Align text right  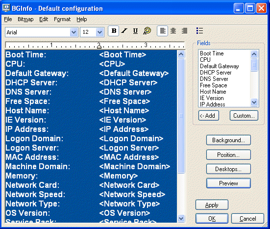pyautogui.click(x=184, y=31)
